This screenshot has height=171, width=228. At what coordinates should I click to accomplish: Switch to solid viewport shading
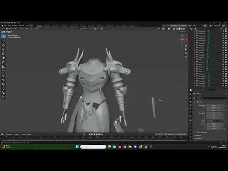[x=179, y=28]
